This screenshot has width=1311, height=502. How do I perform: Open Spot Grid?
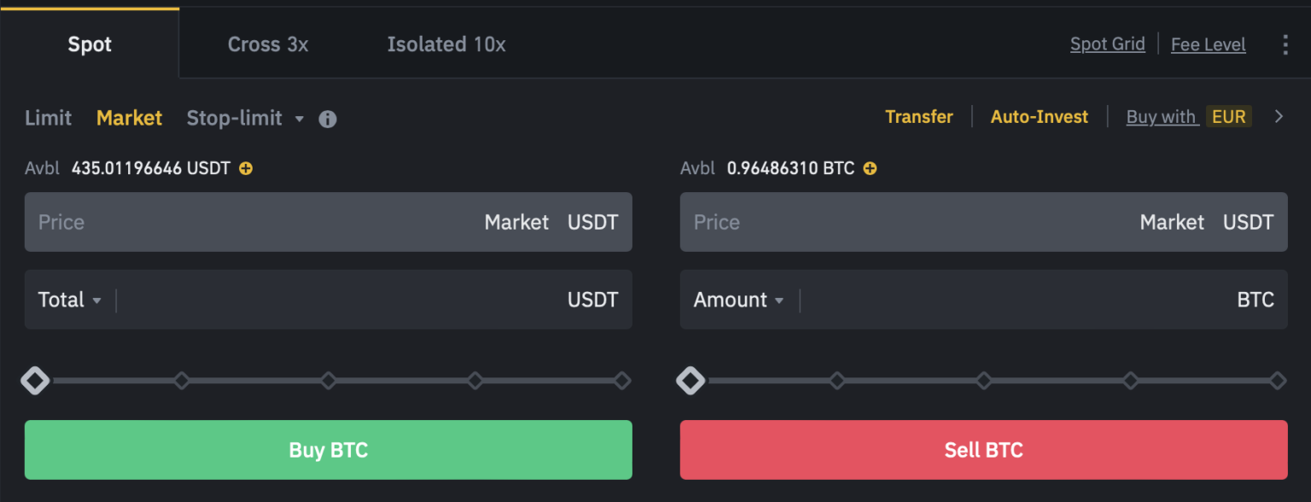click(1107, 44)
